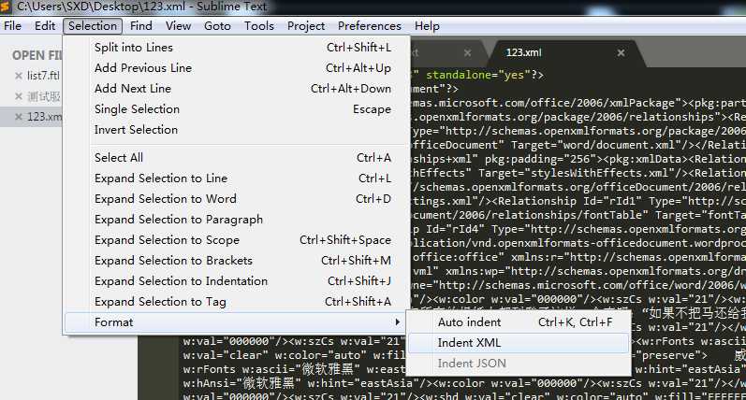Close the 123.xml editor tab
Image resolution: width=746 pixels, height=400 pixels.
click(x=621, y=52)
